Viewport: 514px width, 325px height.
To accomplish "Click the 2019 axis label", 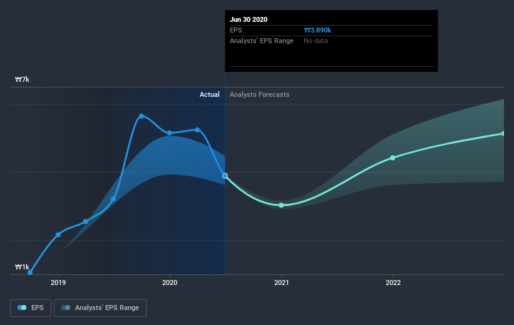I will pyautogui.click(x=58, y=282).
